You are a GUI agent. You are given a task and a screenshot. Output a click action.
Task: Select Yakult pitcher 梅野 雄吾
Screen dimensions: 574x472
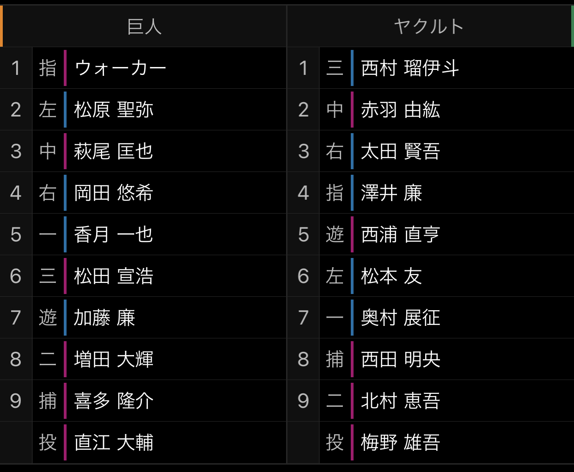click(x=431, y=442)
